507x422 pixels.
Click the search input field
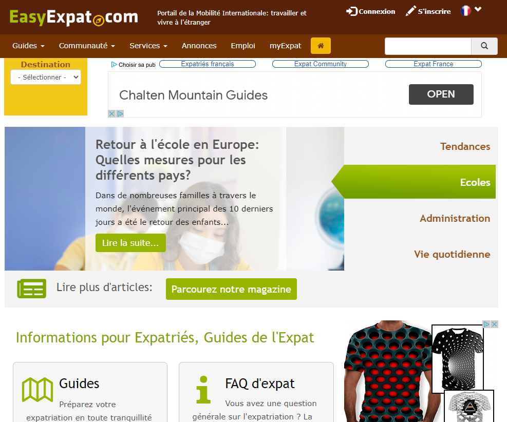[428, 46]
